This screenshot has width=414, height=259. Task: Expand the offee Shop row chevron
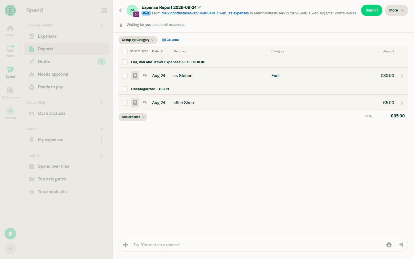[x=402, y=103]
